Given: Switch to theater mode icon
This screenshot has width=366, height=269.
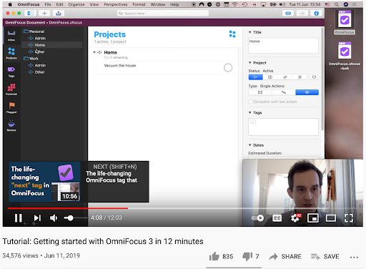Looking at the screenshot, I should pos(331,217).
